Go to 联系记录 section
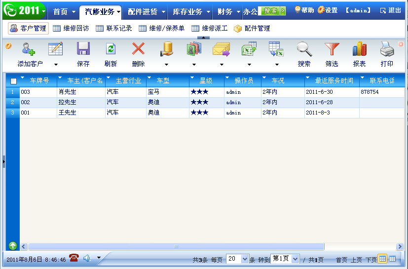The height and width of the screenshot is (269, 408). [x=113, y=29]
